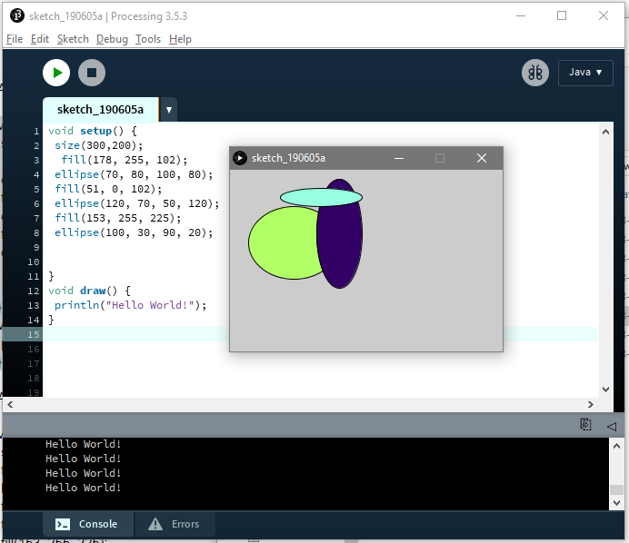Open the Sketch menu

pyautogui.click(x=73, y=39)
